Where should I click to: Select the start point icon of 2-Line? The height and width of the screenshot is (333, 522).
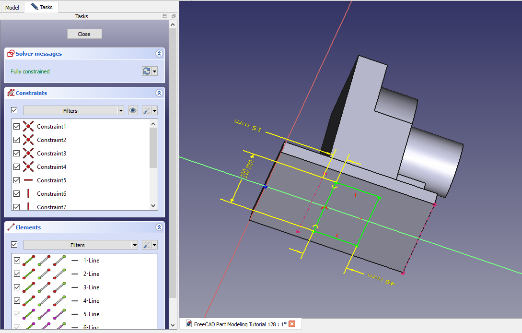pyautogui.click(x=45, y=274)
